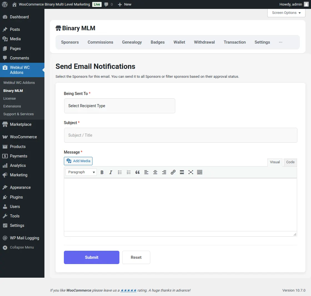
Task: Open Support & Services submenu item
Action: (18, 114)
